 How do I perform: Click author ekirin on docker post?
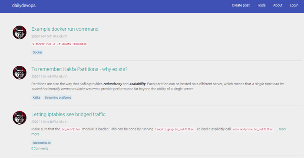pyautogui.click(x=63, y=36)
